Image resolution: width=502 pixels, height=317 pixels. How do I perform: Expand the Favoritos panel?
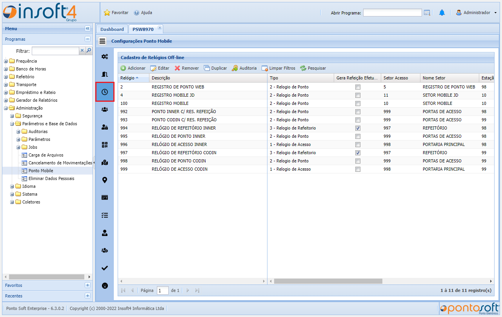pyautogui.click(x=87, y=285)
